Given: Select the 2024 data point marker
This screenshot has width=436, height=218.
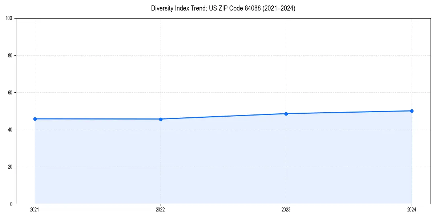Looking at the screenshot, I should (412, 110).
